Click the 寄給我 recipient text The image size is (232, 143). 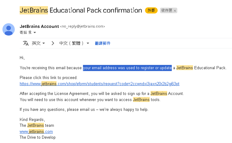point(26,32)
